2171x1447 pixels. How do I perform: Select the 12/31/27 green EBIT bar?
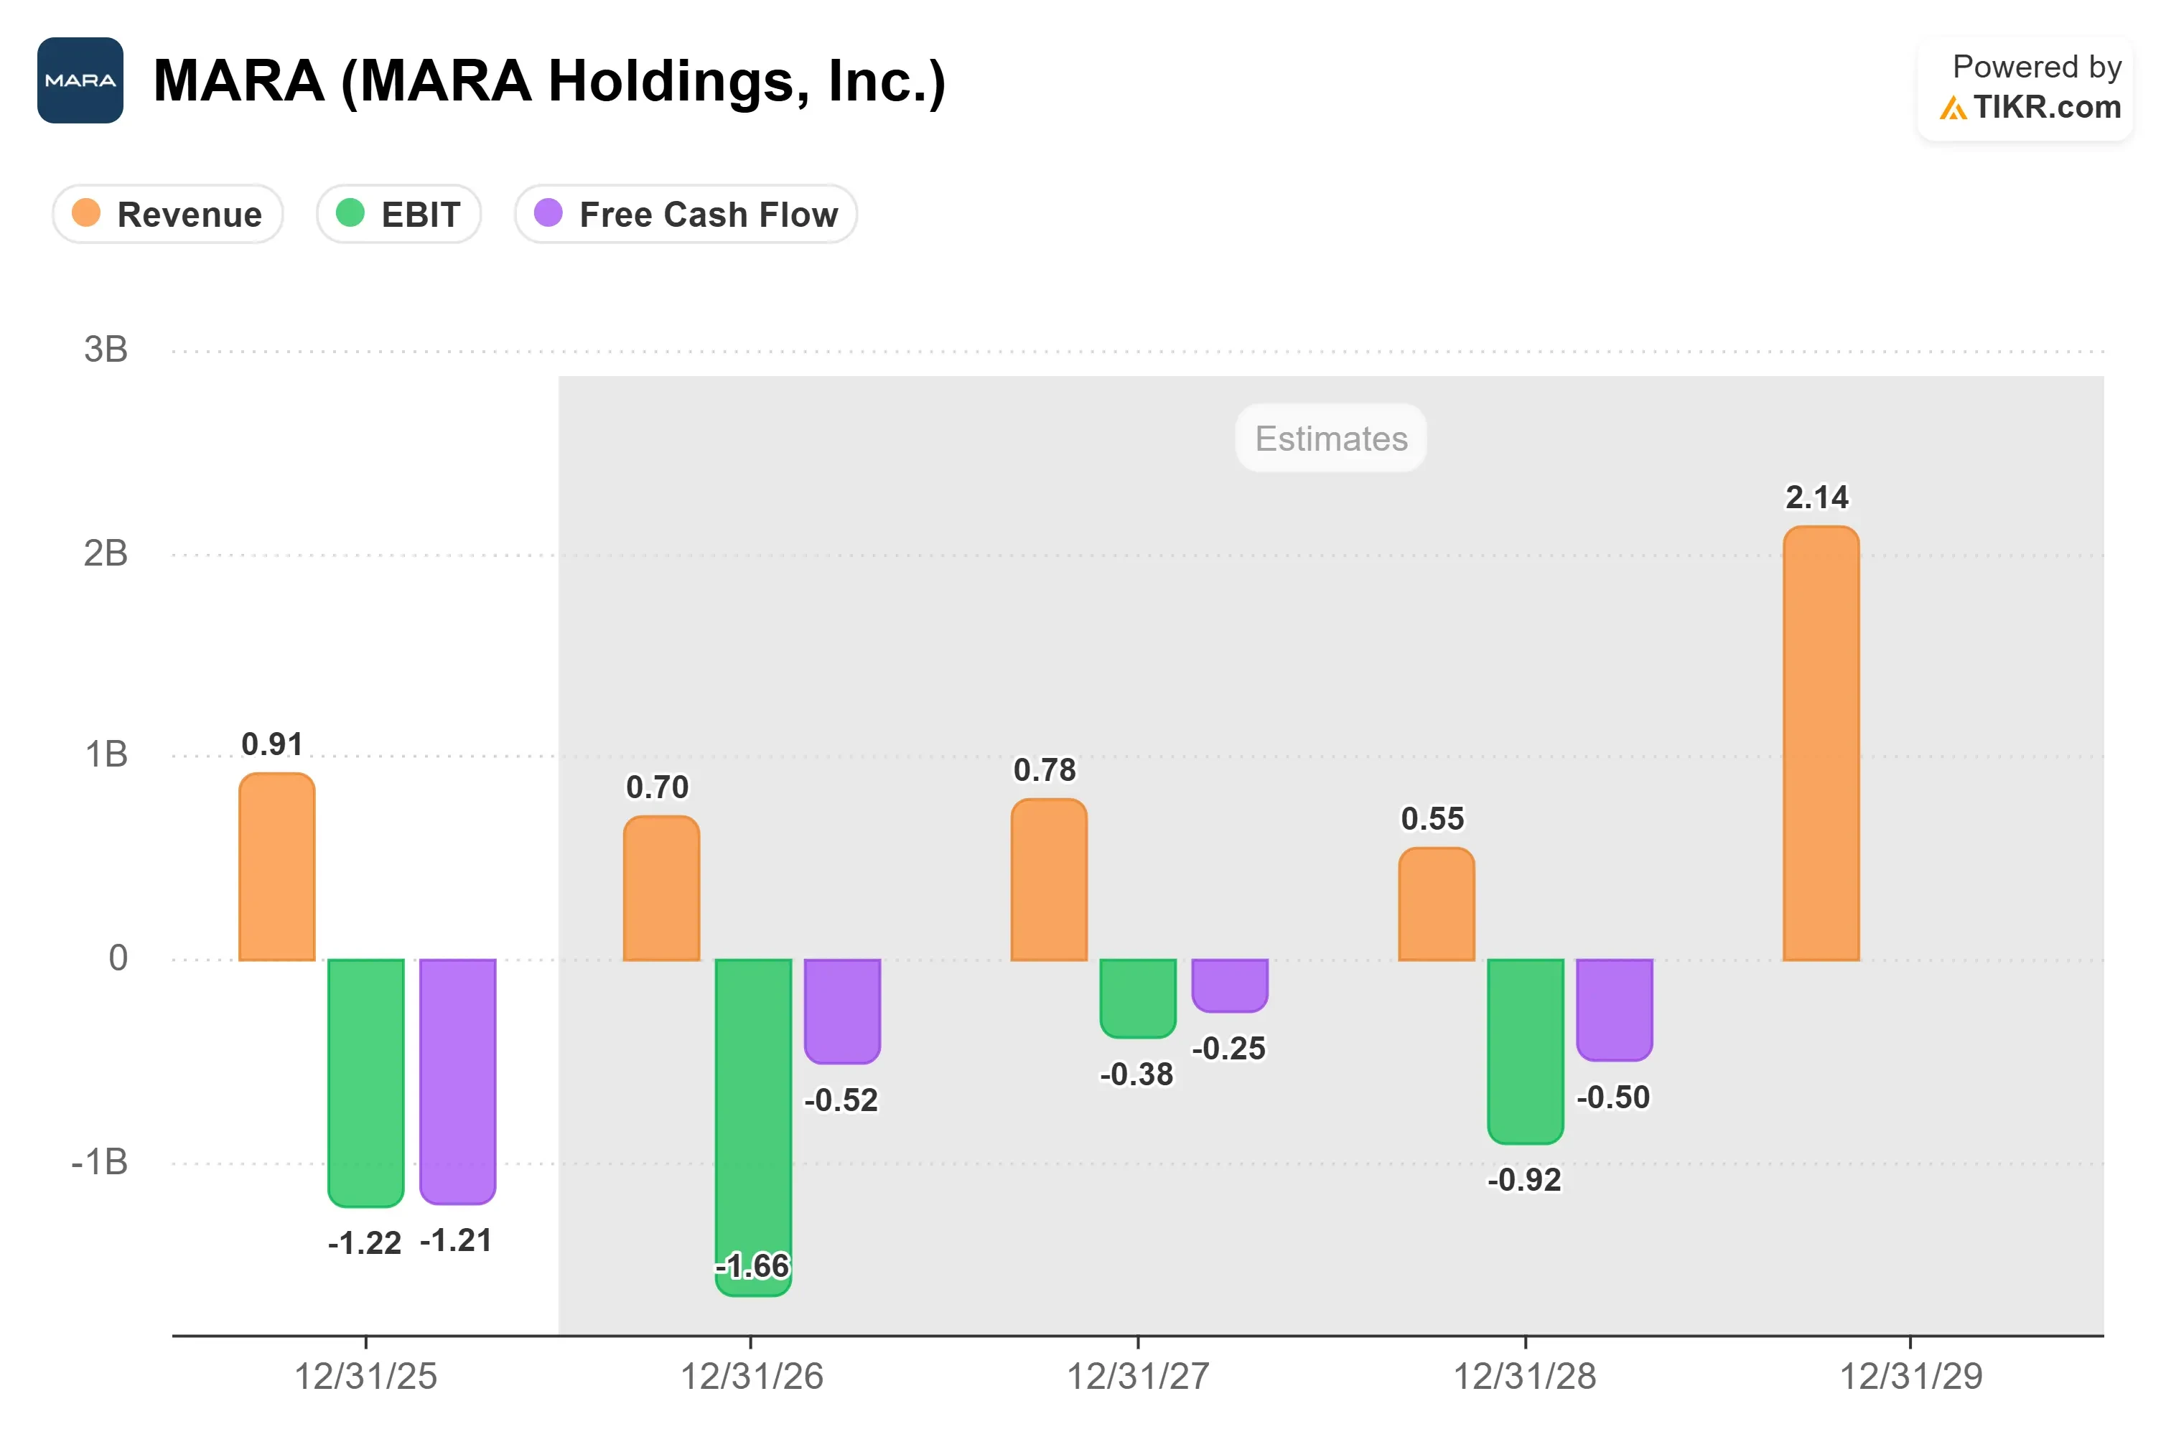(x=1138, y=998)
